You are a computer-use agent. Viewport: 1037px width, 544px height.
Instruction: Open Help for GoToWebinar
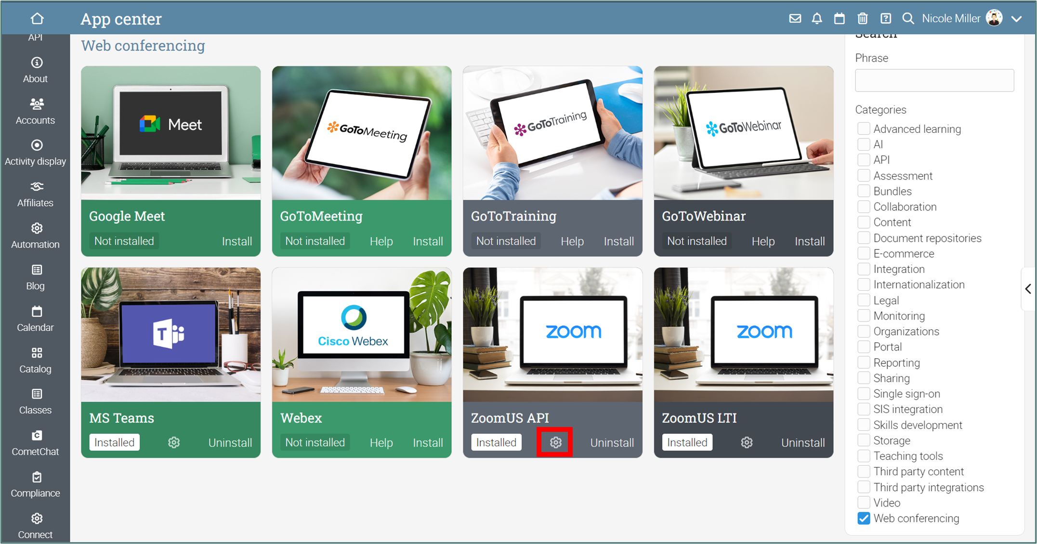coord(763,241)
